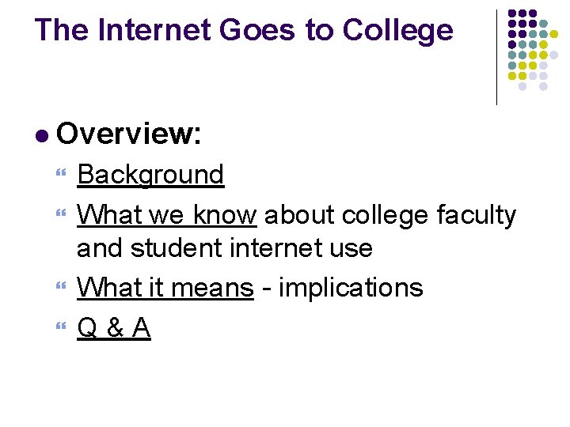Click the bullet marker before 'What it means'

(x=63, y=289)
